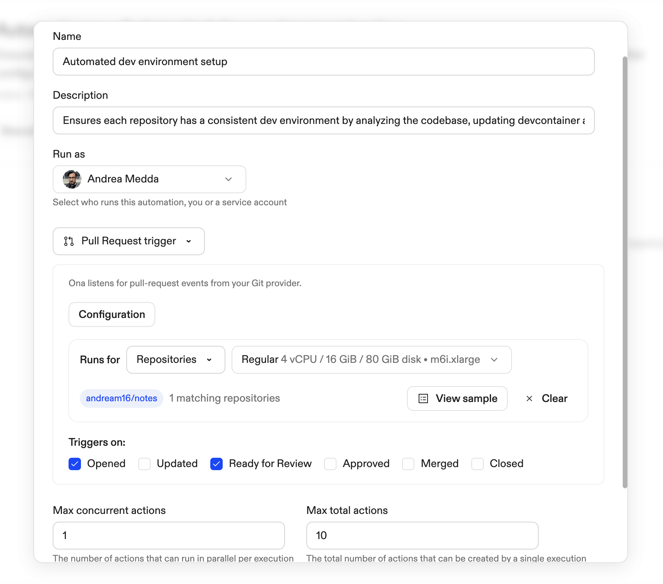The image size is (663, 584).
Task: Click the View sample button
Action: 457,398
